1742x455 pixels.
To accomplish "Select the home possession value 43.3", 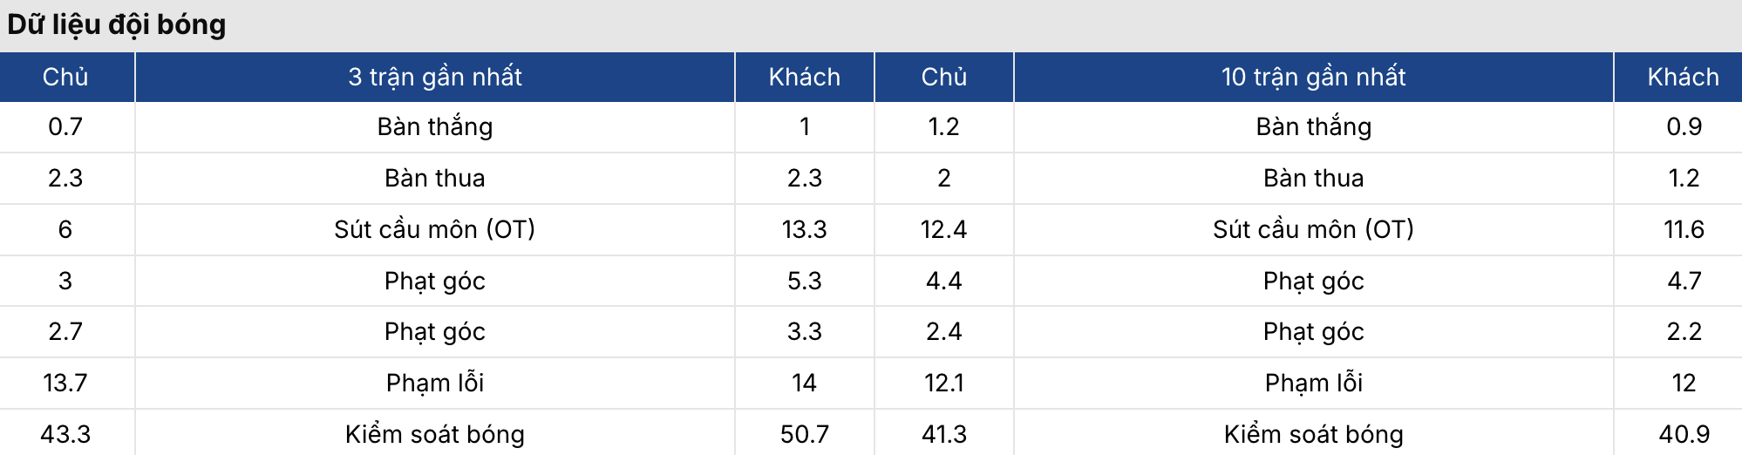I will pyautogui.click(x=65, y=434).
